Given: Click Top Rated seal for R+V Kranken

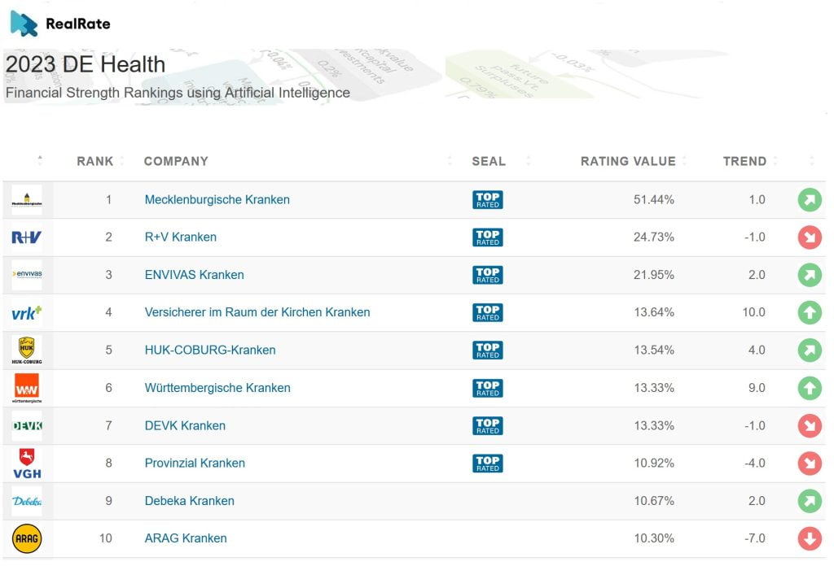Looking at the screenshot, I should pyautogui.click(x=487, y=237).
